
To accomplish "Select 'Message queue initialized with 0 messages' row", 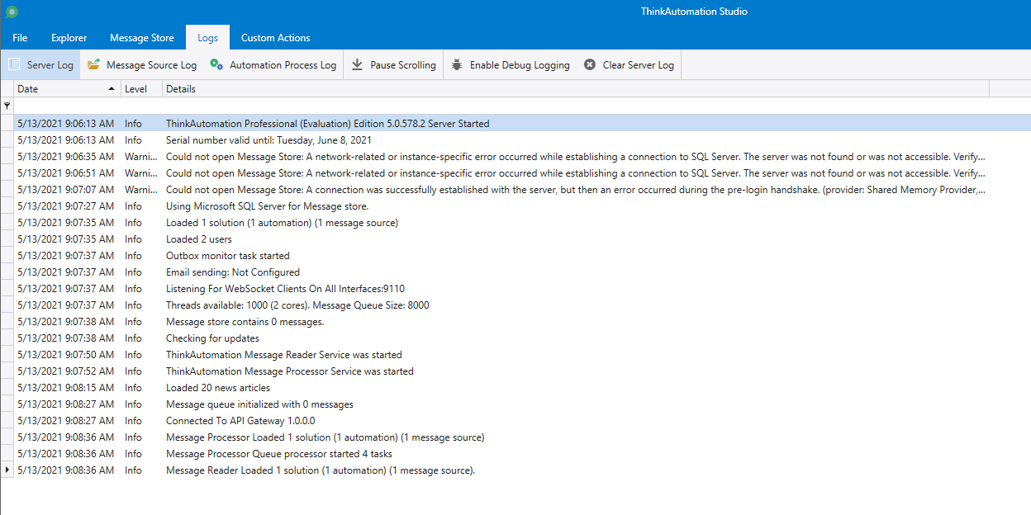I will [515, 404].
